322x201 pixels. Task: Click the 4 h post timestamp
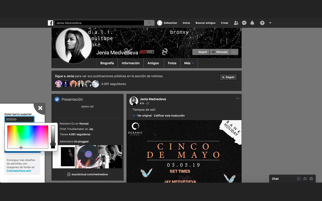click(142, 103)
